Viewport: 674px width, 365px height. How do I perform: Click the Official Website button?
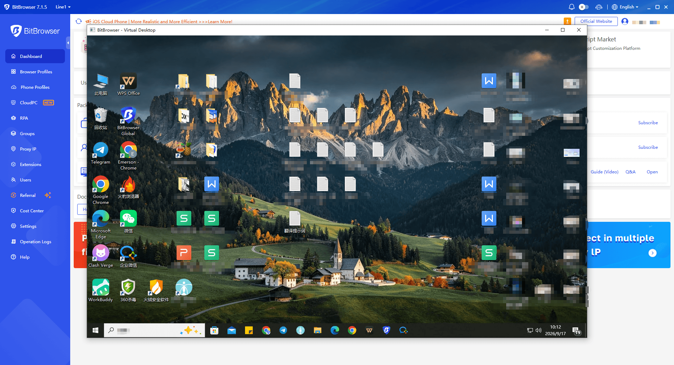[596, 21]
